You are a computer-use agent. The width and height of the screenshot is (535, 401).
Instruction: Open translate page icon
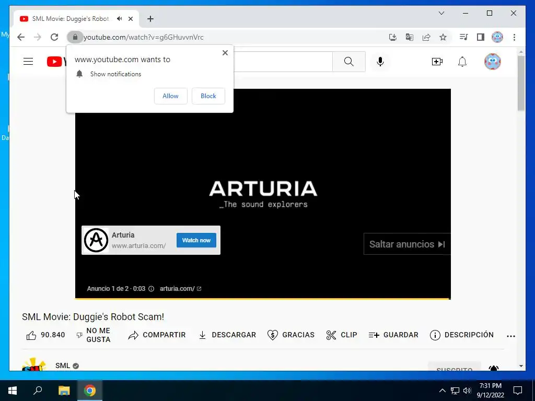(410, 37)
